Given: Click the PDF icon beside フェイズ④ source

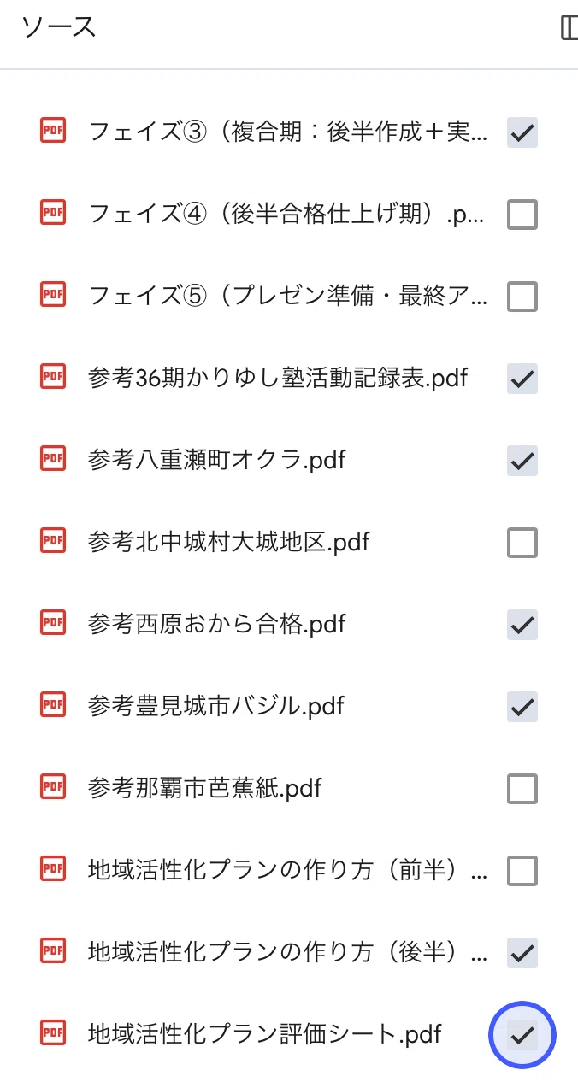Looking at the screenshot, I should point(53,212).
